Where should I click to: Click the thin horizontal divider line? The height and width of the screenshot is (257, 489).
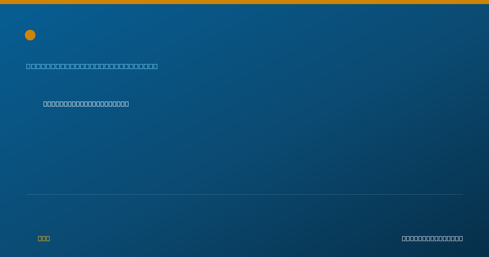[x=244, y=194]
